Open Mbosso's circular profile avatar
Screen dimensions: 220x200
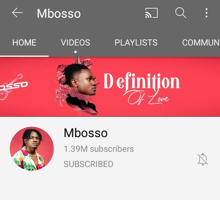32,149
